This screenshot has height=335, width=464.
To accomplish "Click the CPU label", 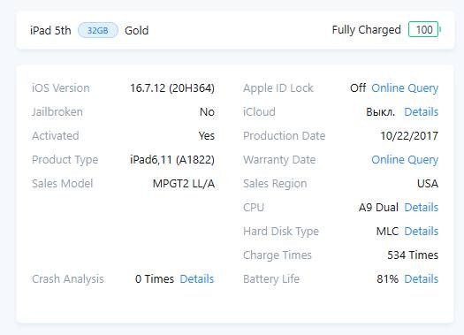I will [254, 208].
